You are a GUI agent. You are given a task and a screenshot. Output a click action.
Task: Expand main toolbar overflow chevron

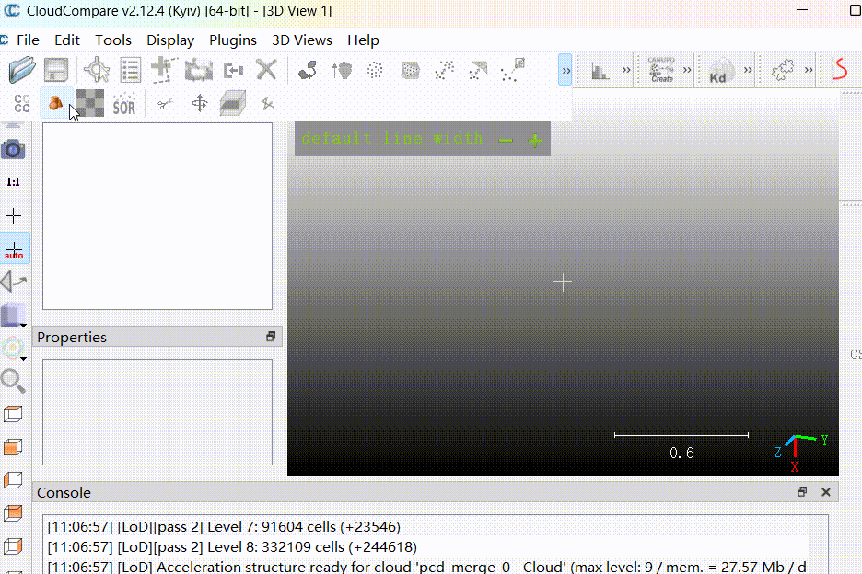[x=565, y=70]
